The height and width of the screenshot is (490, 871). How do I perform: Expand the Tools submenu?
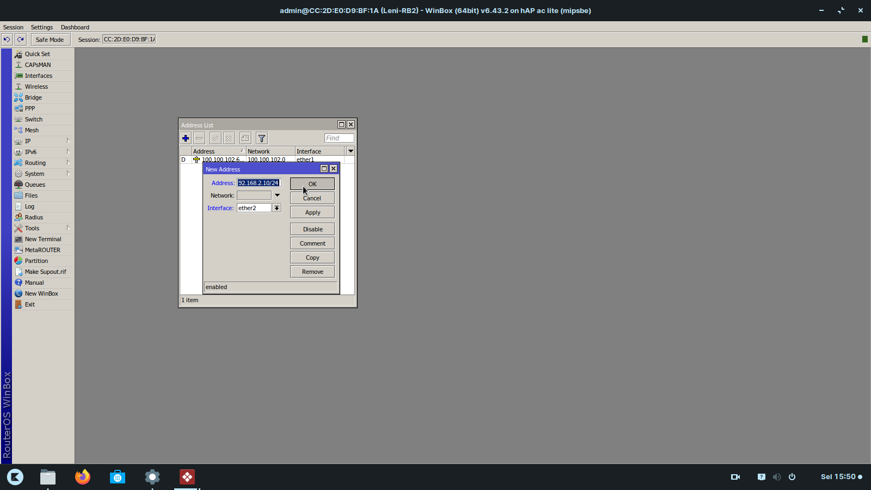[44, 228]
